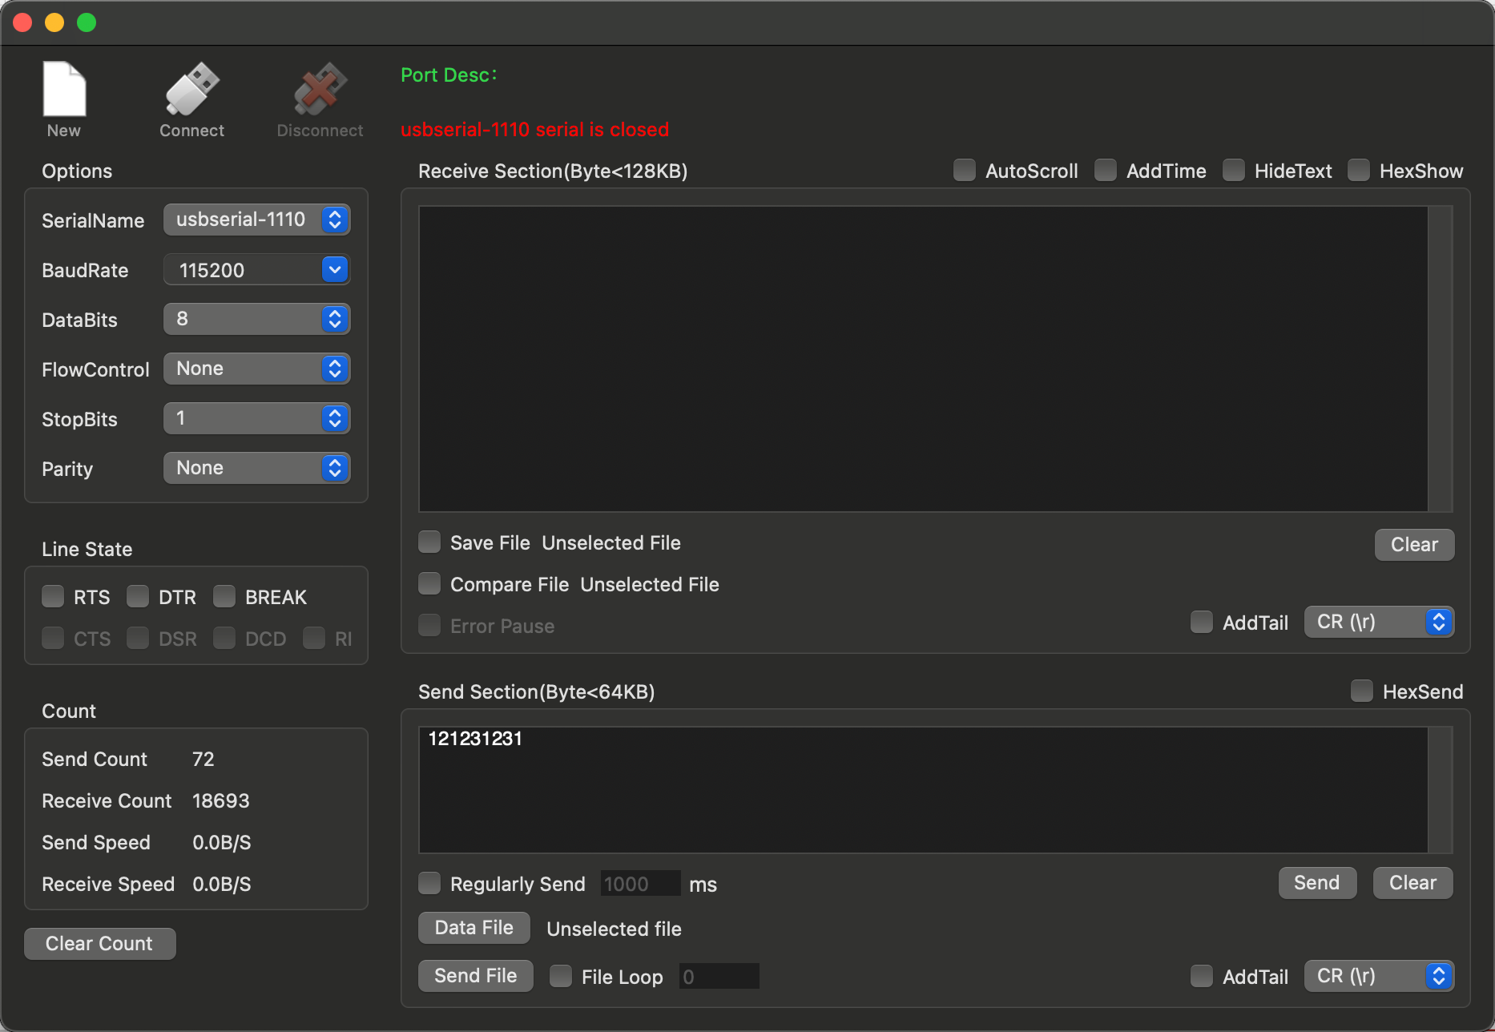This screenshot has width=1495, height=1032.
Task: Open the StopBits dropdown
Action: 256,418
